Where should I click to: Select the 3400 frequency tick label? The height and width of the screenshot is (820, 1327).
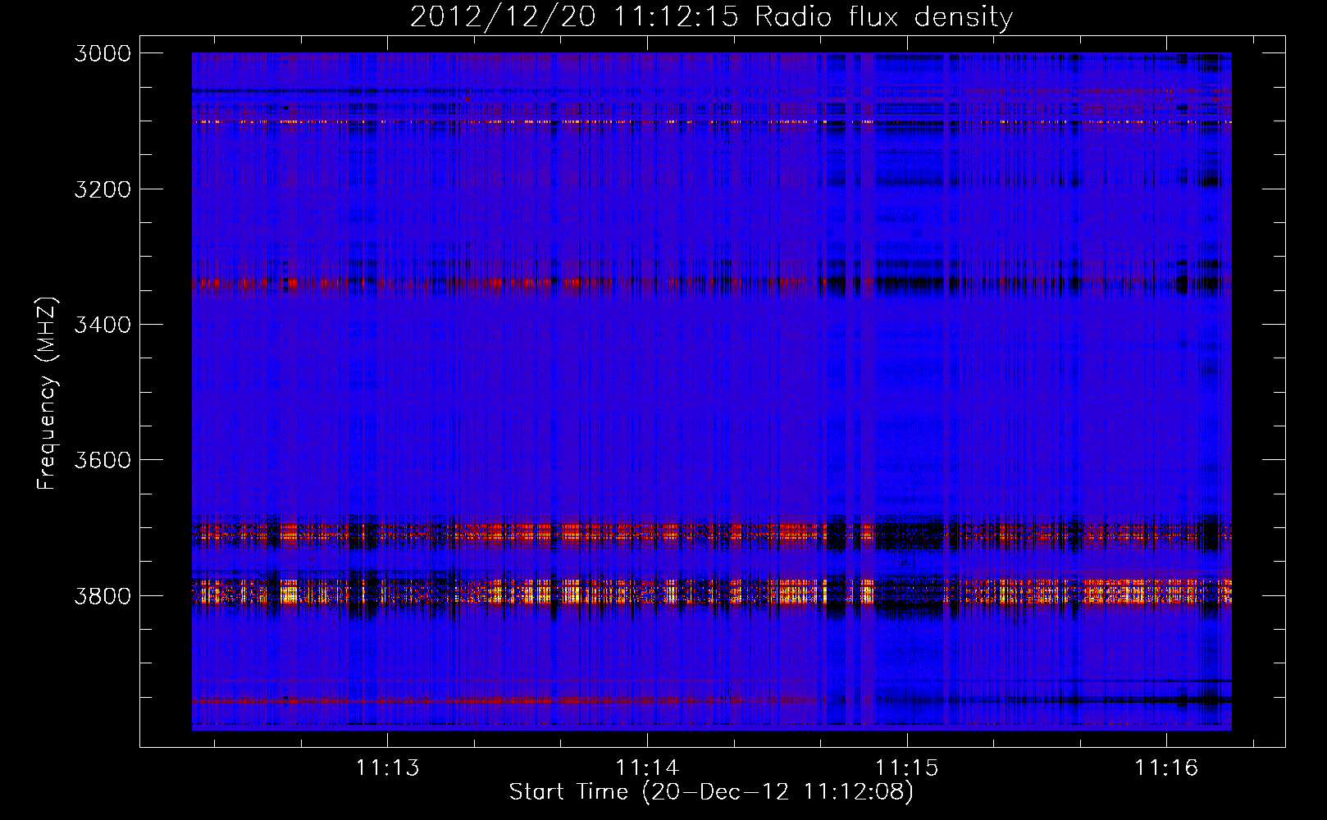103,325
